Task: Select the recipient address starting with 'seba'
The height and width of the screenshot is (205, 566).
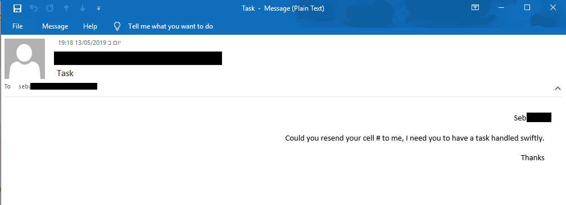Action: point(58,86)
